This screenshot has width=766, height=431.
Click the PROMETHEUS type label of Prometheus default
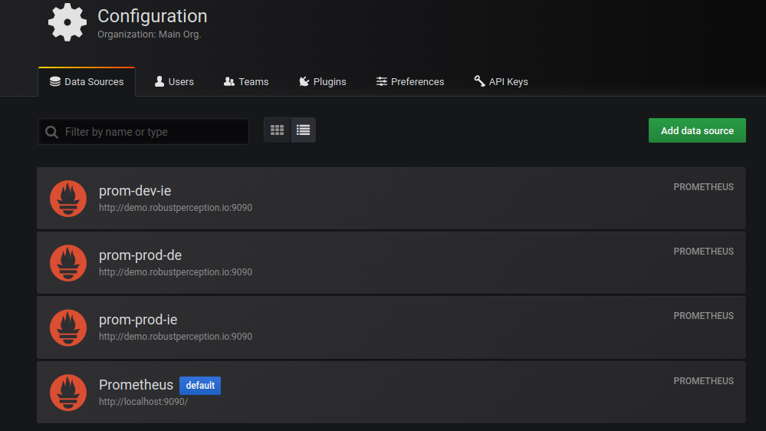pos(703,381)
